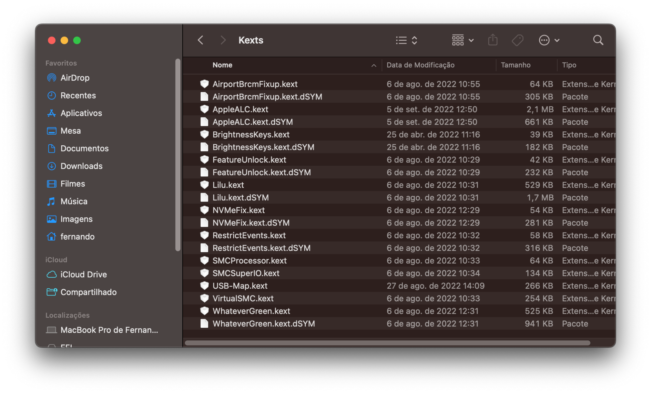Click the Forward navigation arrow
Screen dimensions: 651x394
pos(223,40)
